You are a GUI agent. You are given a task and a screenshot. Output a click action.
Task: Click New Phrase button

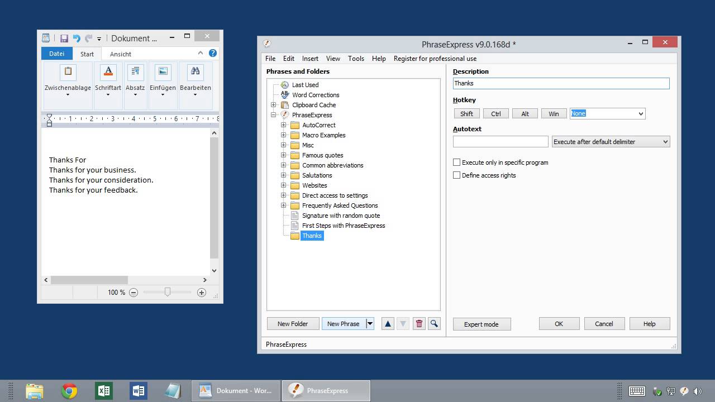[x=344, y=324]
